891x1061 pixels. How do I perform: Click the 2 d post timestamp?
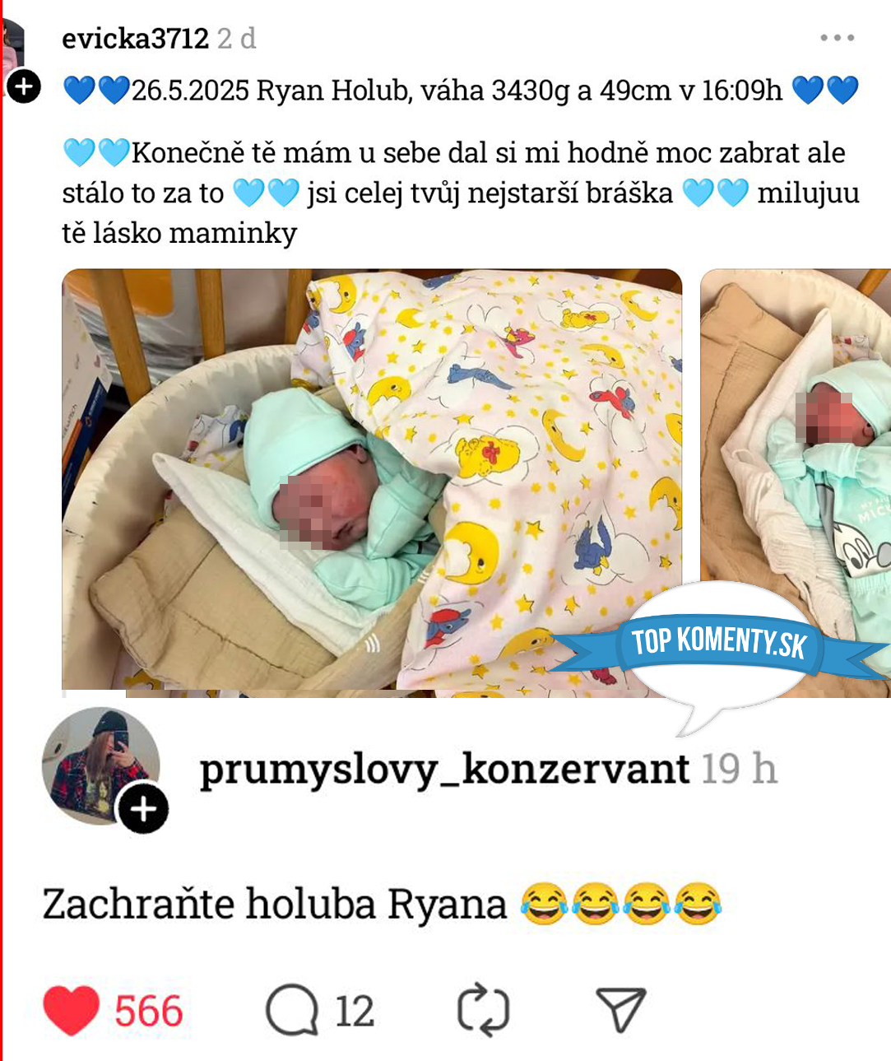pyautogui.click(x=237, y=38)
